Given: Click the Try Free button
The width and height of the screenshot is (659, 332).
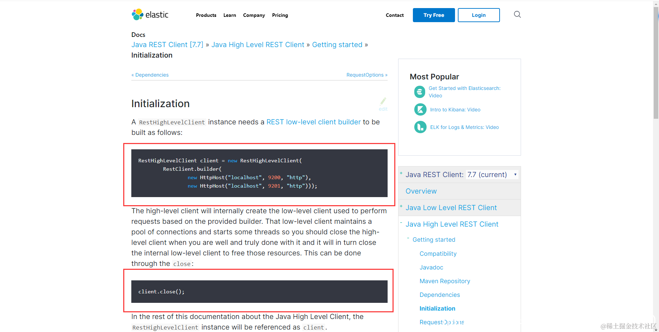Looking at the screenshot, I should coord(434,15).
